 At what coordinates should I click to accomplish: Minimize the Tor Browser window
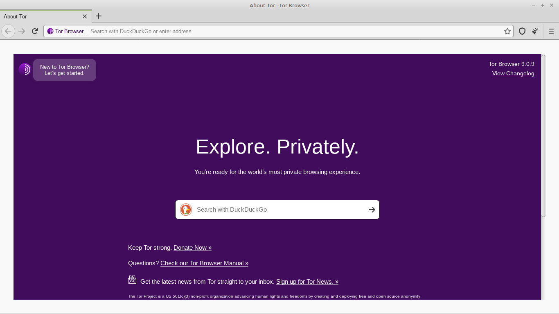(x=534, y=5)
